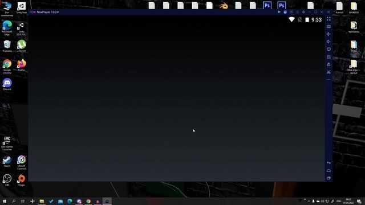Click the square icon left of the Nox title bar menu
365x205 pixels.
291,12
